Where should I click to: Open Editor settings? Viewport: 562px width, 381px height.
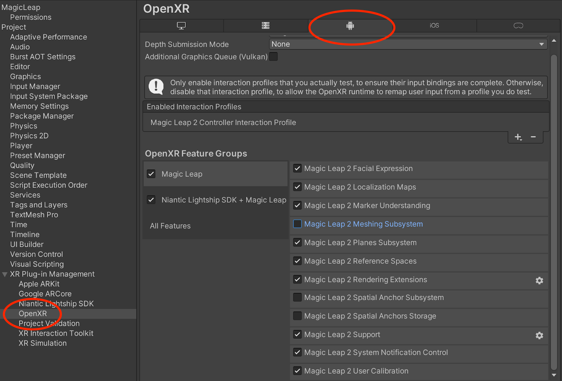(x=20, y=67)
